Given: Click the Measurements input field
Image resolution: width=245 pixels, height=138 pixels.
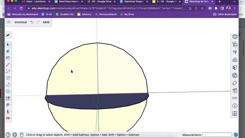Looking at the screenshot, I should [217, 135].
